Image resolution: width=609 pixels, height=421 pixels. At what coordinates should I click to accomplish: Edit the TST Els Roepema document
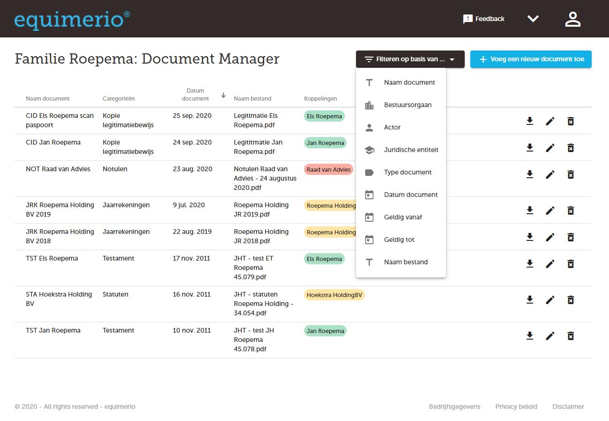point(550,264)
